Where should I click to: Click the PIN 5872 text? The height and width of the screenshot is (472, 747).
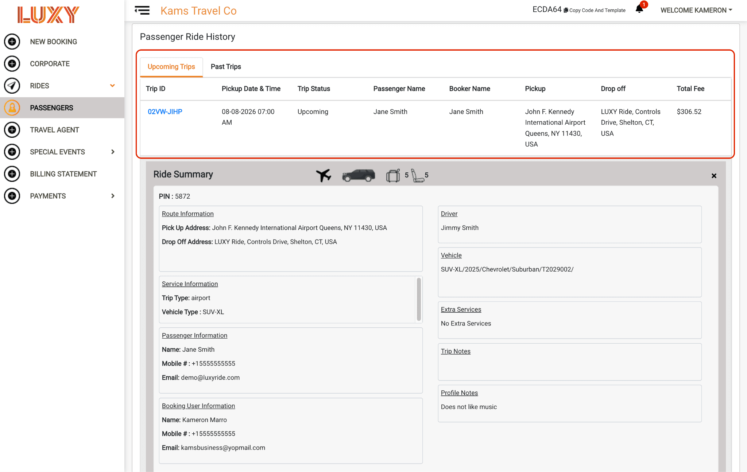(x=174, y=196)
